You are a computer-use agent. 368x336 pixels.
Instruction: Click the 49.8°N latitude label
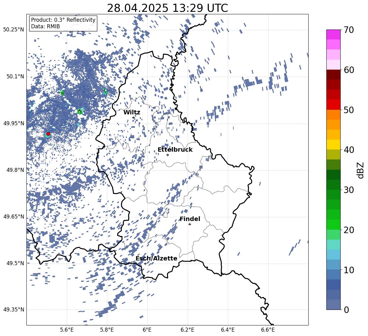16,170
